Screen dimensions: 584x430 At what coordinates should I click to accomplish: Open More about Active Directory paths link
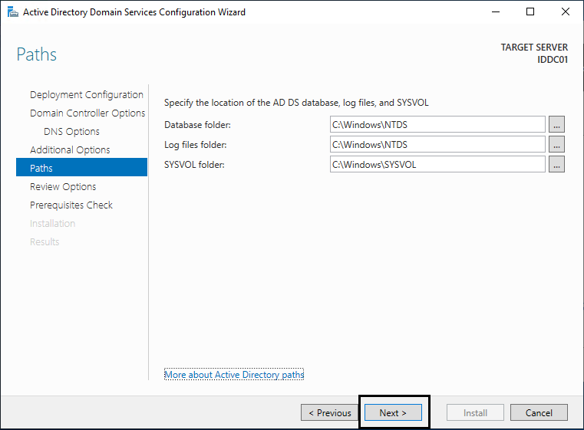pyautogui.click(x=234, y=375)
